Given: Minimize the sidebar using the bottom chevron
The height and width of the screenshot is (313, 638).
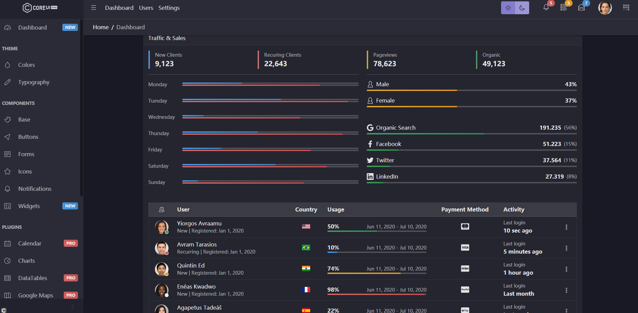Looking at the screenshot, I should coord(73,307).
